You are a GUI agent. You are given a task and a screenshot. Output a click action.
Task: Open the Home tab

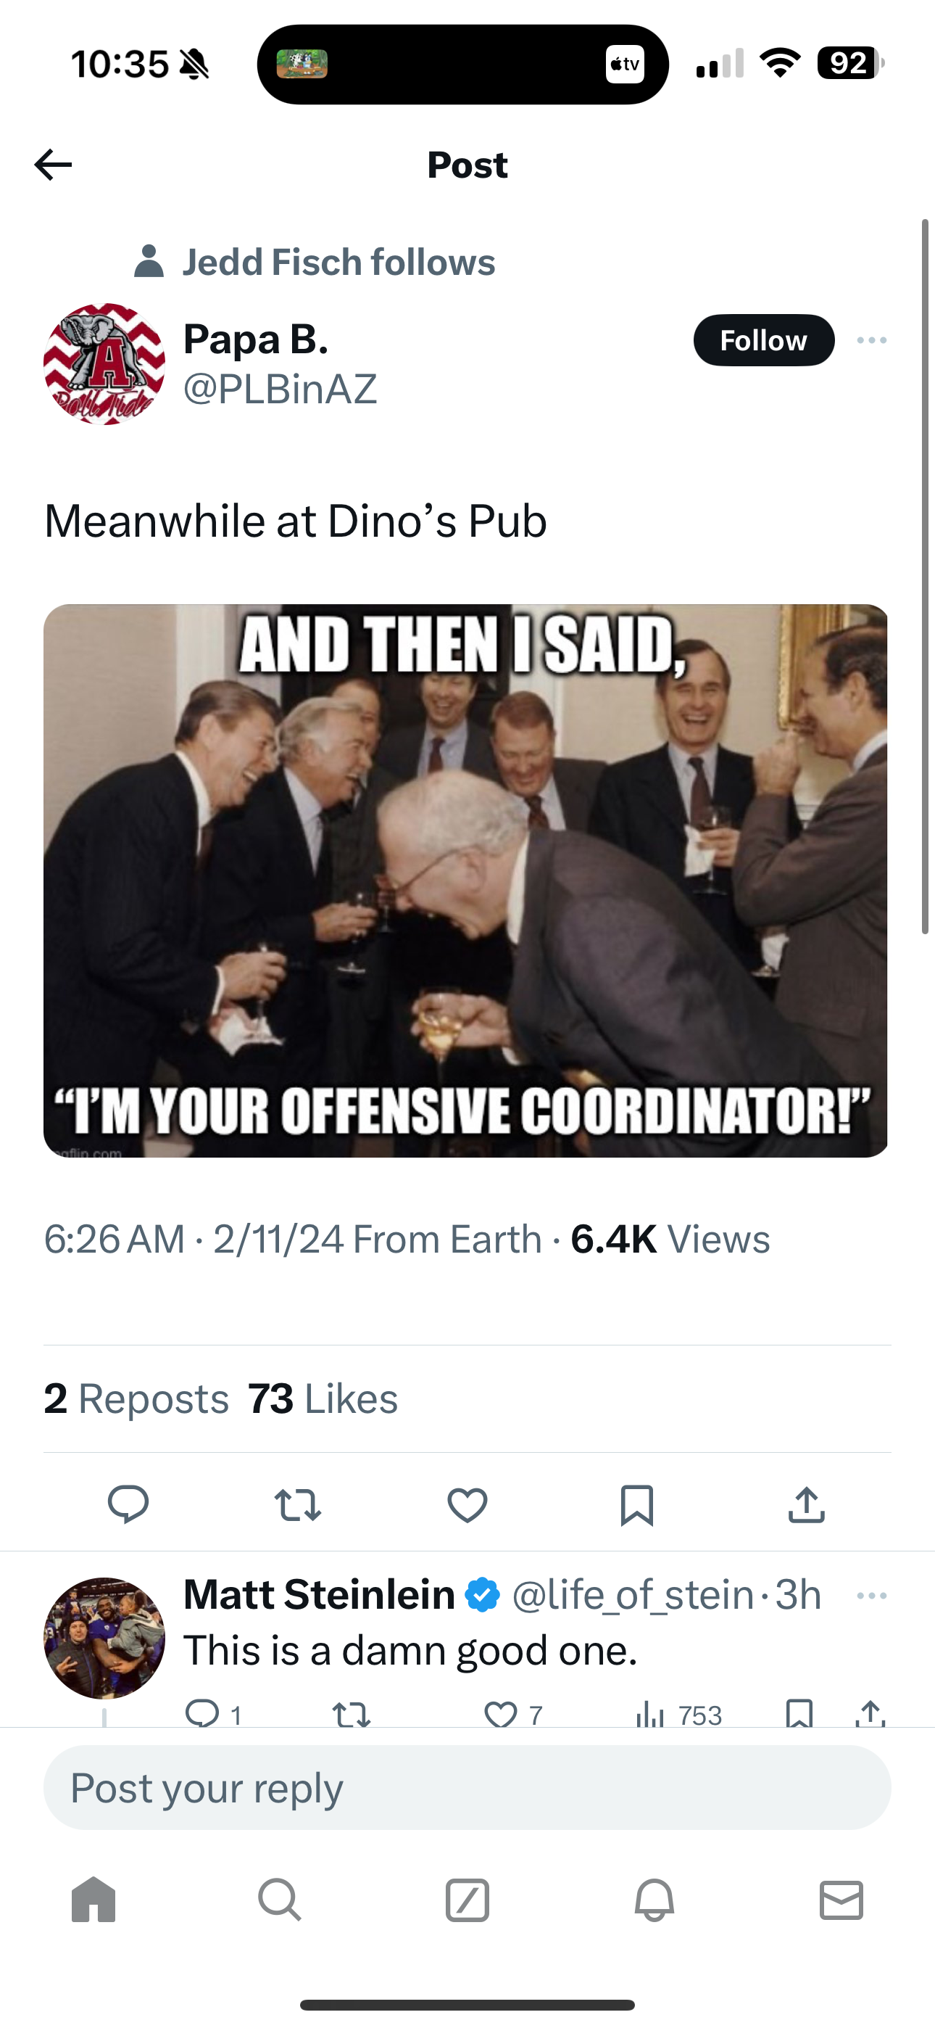click(x=93, y=1900)
